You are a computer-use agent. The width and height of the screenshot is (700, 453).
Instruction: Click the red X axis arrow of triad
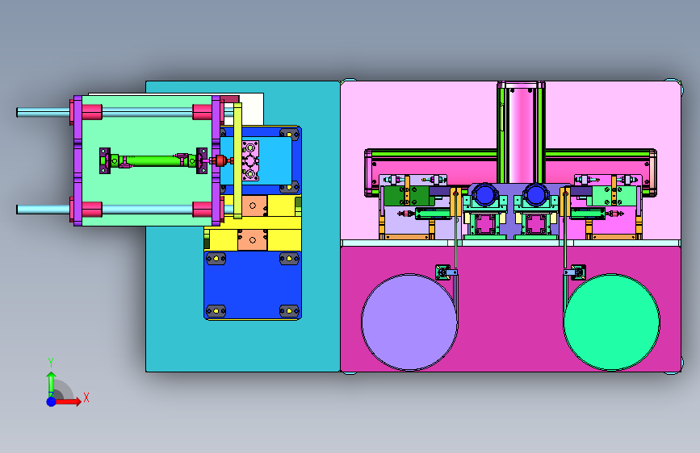[x=68, y=401]
